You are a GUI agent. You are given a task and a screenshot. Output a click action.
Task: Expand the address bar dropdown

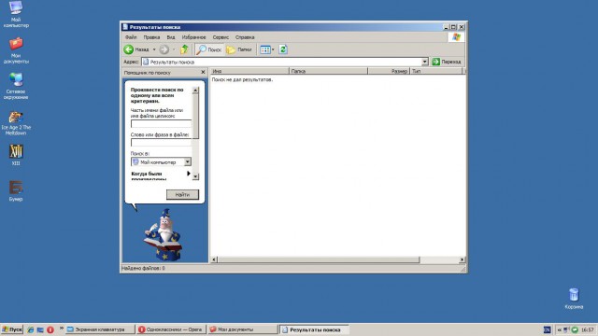[x=424, y=62]
